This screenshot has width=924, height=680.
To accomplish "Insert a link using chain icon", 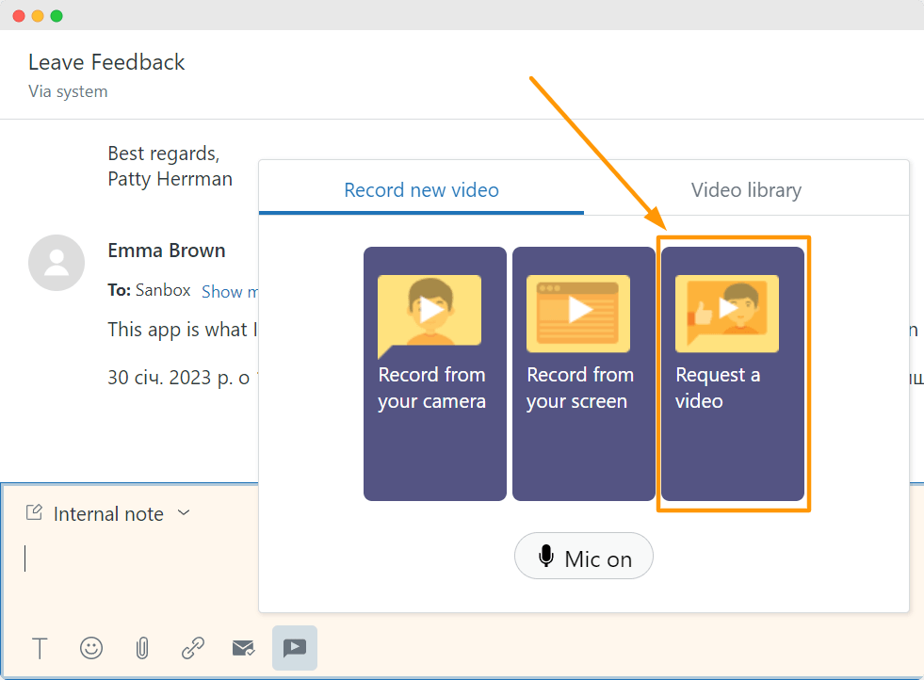I will tap(193, 648).
